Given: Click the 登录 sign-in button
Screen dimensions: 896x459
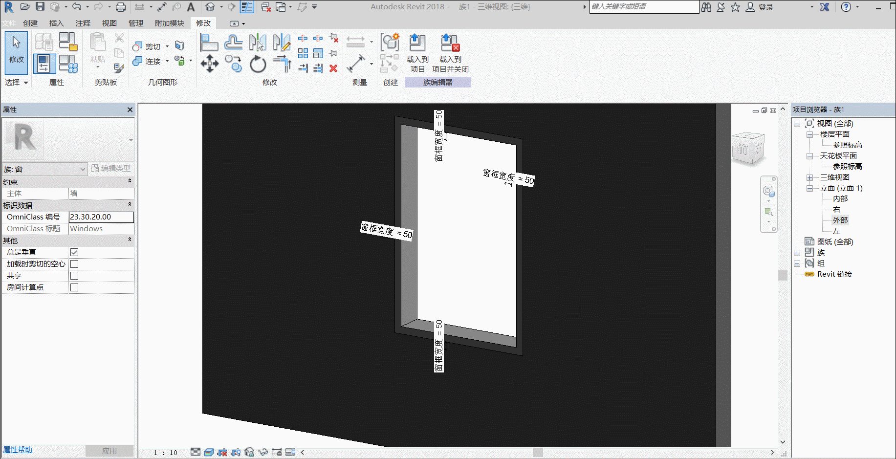Looking at the screenshot, I should [760, 7].
